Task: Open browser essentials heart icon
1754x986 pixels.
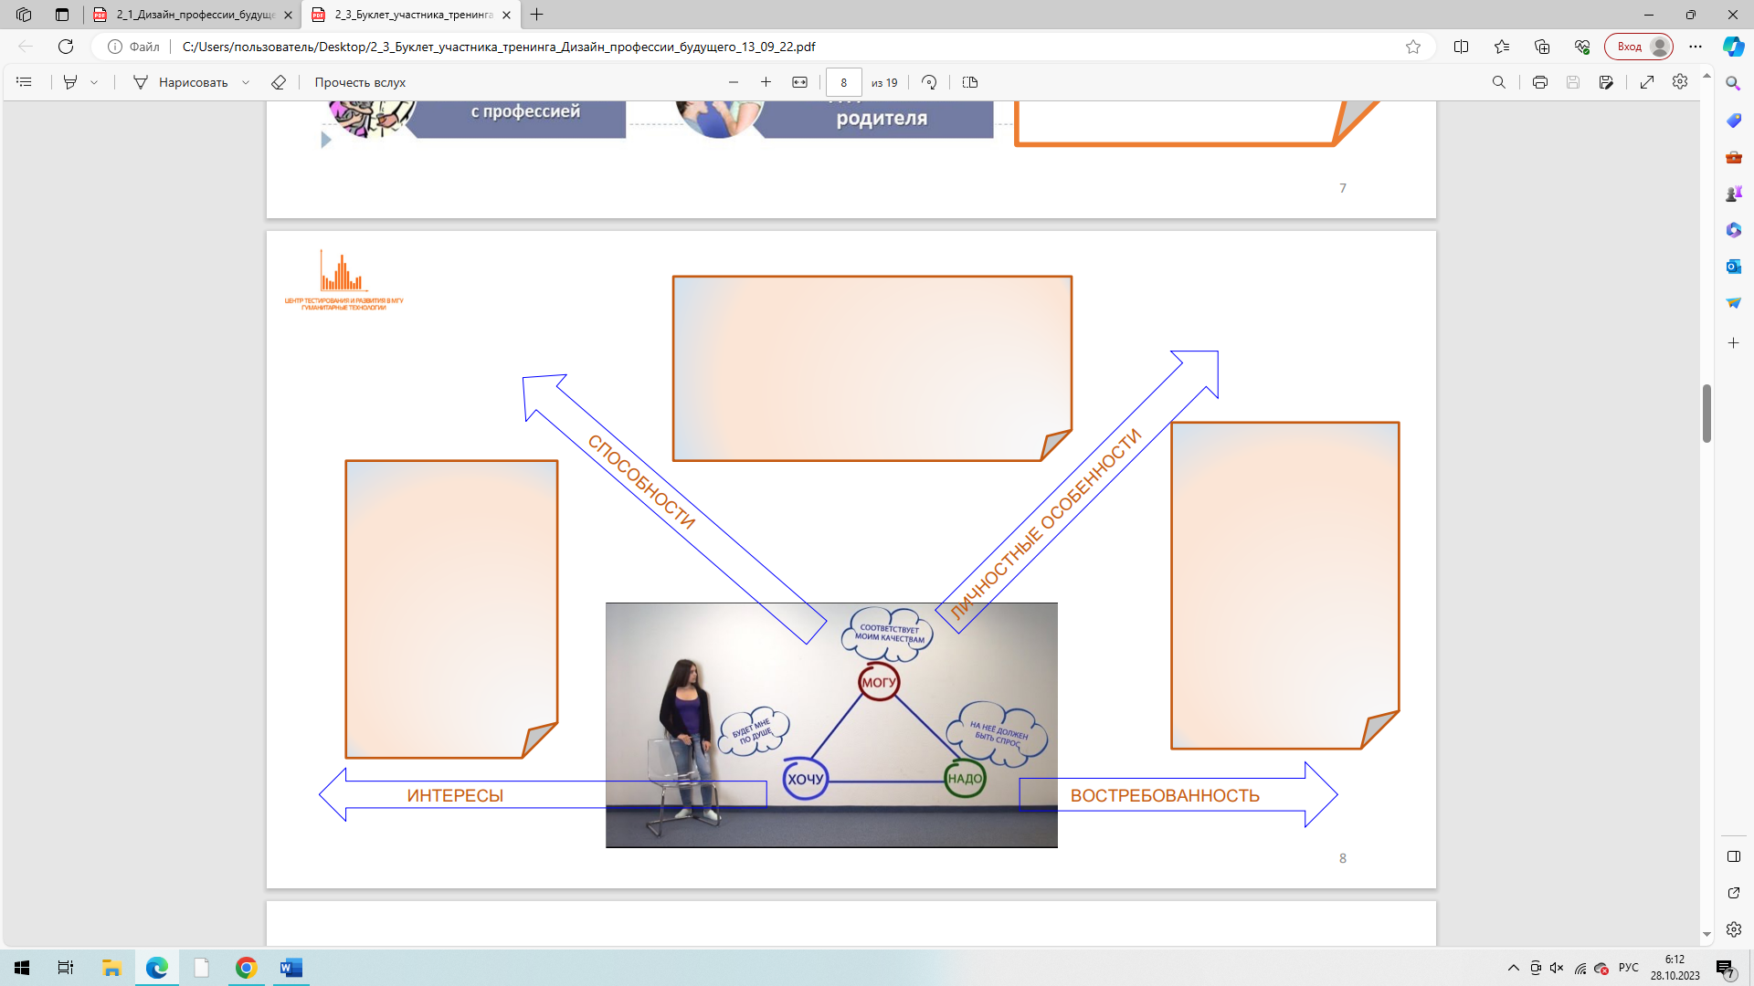Action: tap(1582, 47)
